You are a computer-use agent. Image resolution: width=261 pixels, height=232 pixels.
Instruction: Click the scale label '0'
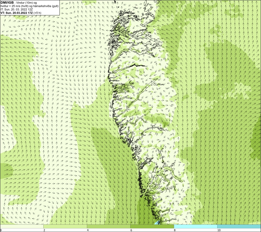coord(1,230)
